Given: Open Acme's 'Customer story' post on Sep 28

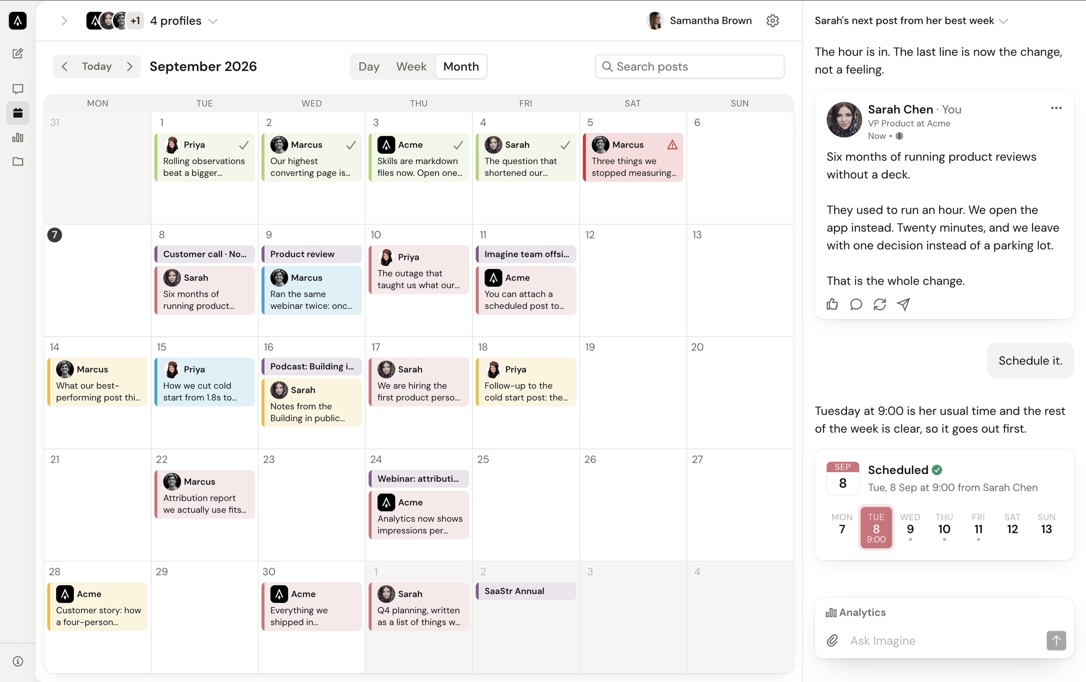Looking at the screenshot, I should (98, 606).
